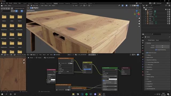Open the Abiston folder thumbnail
171x96 pixels.
point(4,17)
